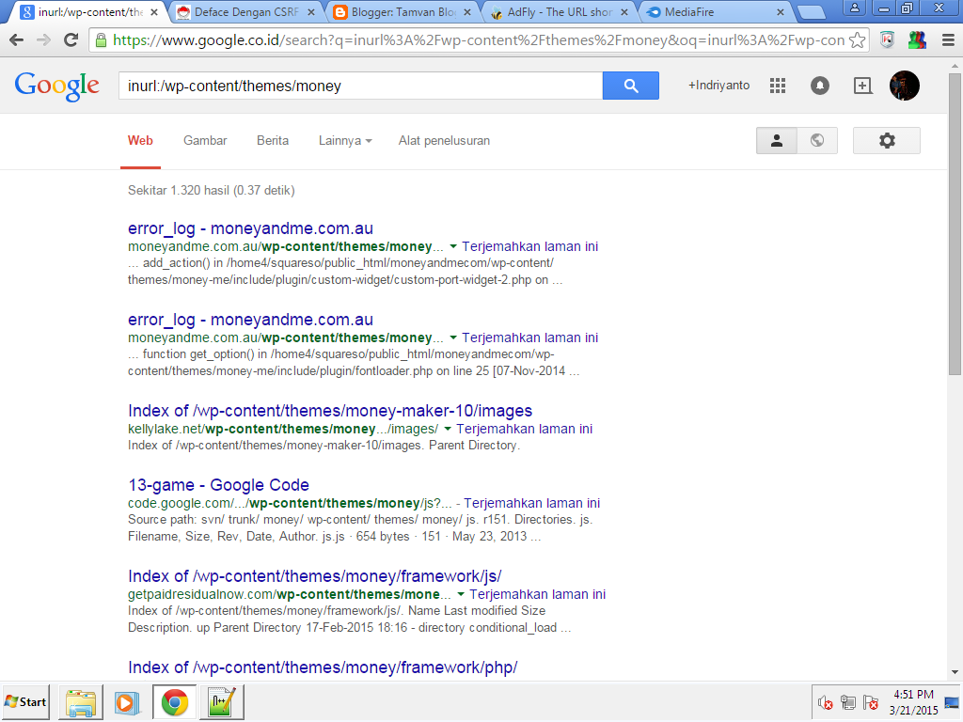963x722 pixels.
Task: Expand the Lainnya dropdown
Action: point(345,141)
